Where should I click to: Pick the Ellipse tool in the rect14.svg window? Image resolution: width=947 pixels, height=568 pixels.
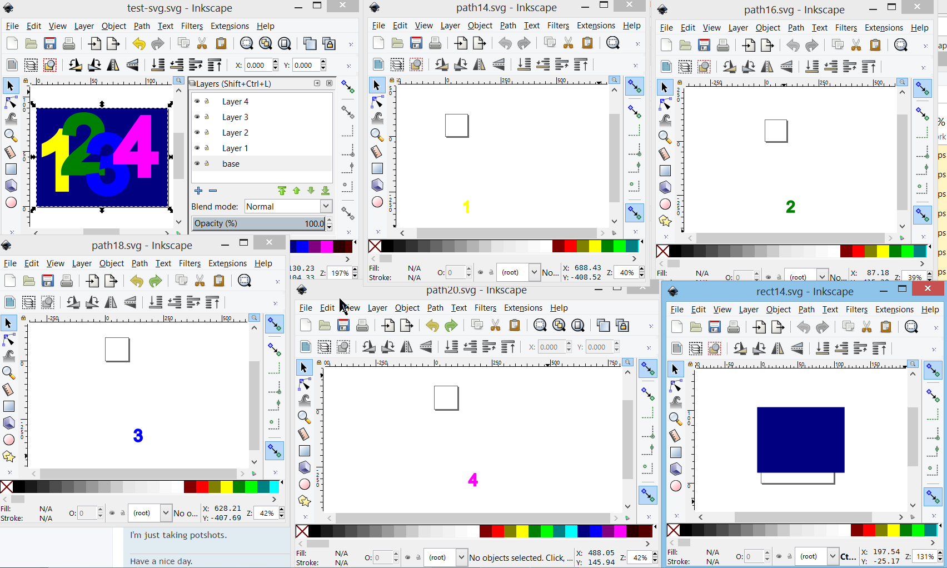[x=676, y=486]
